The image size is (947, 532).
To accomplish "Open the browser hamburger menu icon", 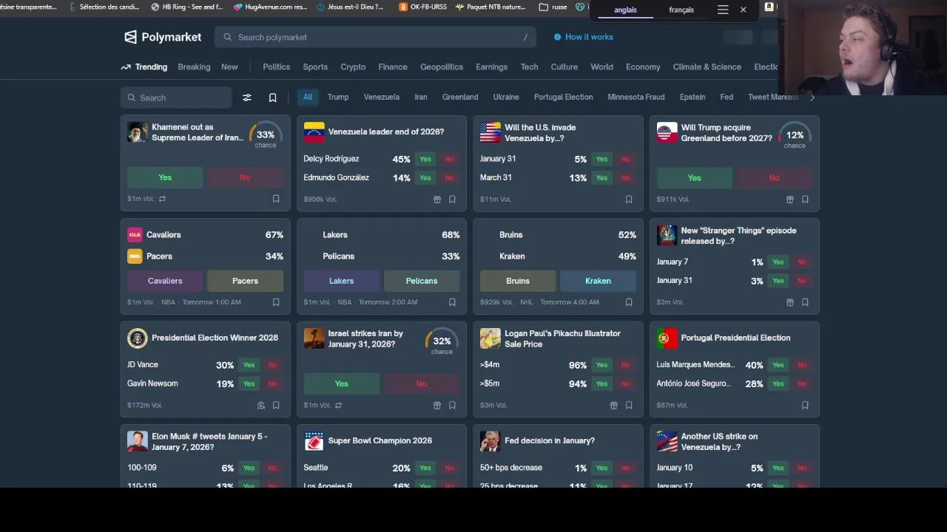I will click(723, 10).
